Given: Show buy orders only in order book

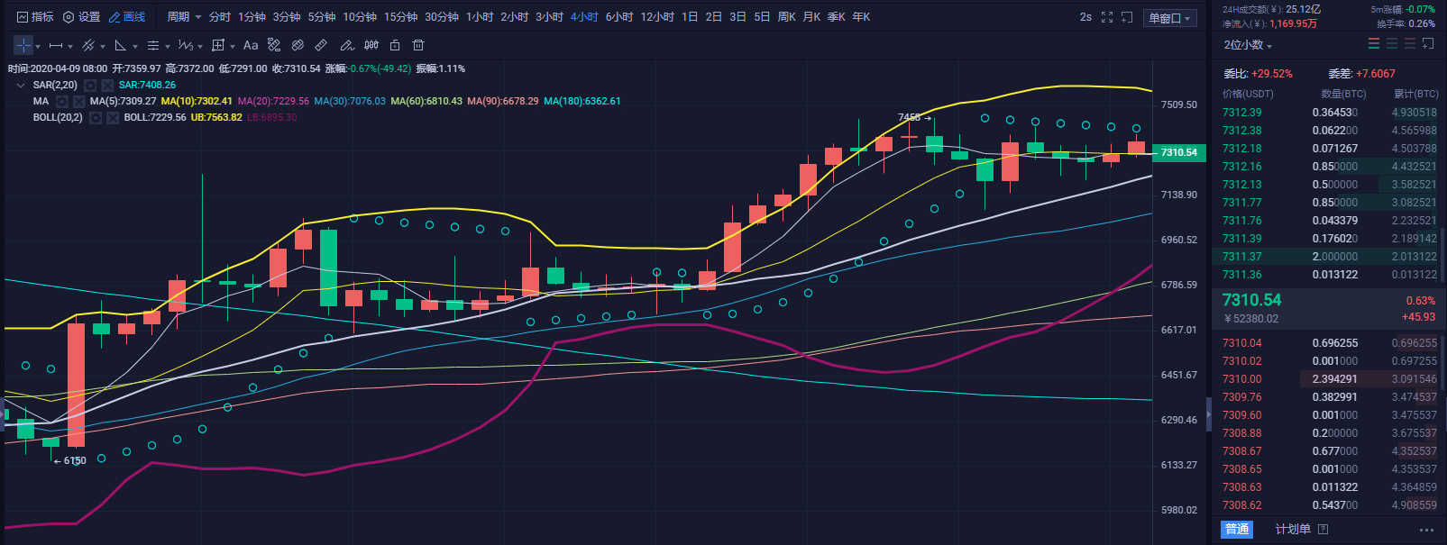Looking at the screenshot, I should click(x=1392, y=44).
